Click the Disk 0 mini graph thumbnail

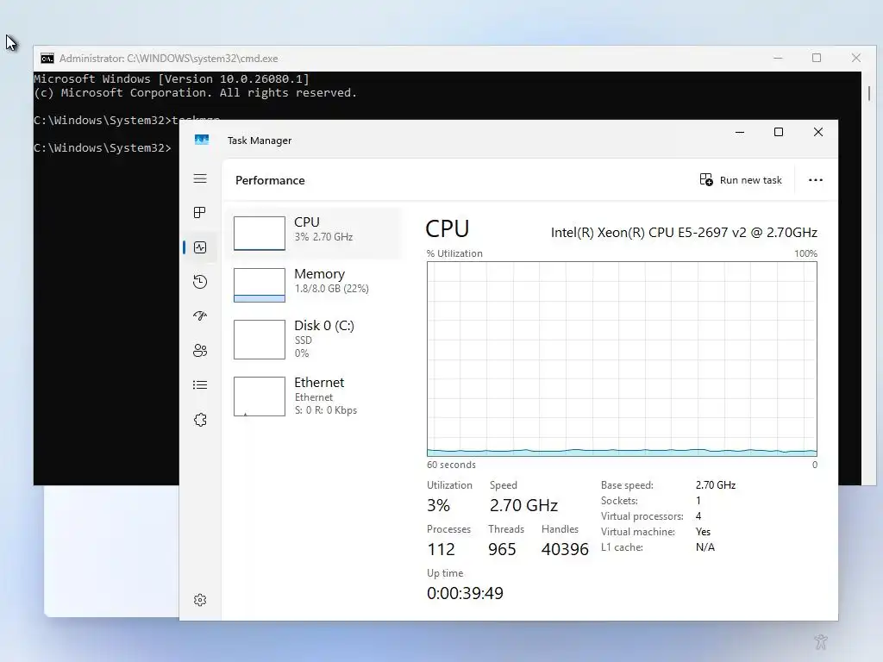pyautogui.click(x=259, y=340)
